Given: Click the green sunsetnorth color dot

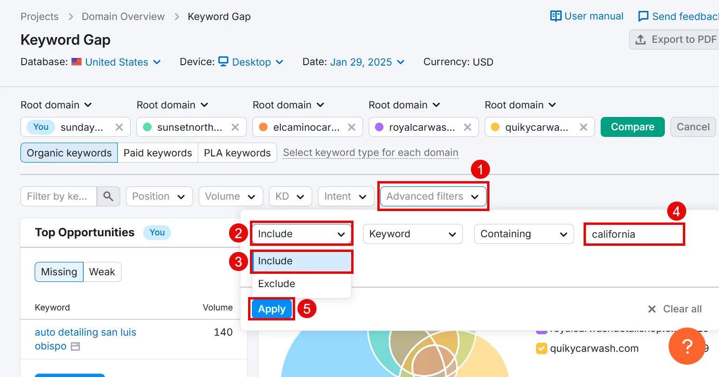Looking at the screenshot, I should (147, 127).
